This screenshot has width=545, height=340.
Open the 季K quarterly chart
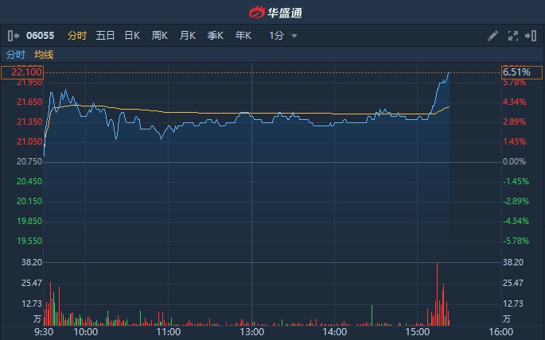[x=216, y=36]
